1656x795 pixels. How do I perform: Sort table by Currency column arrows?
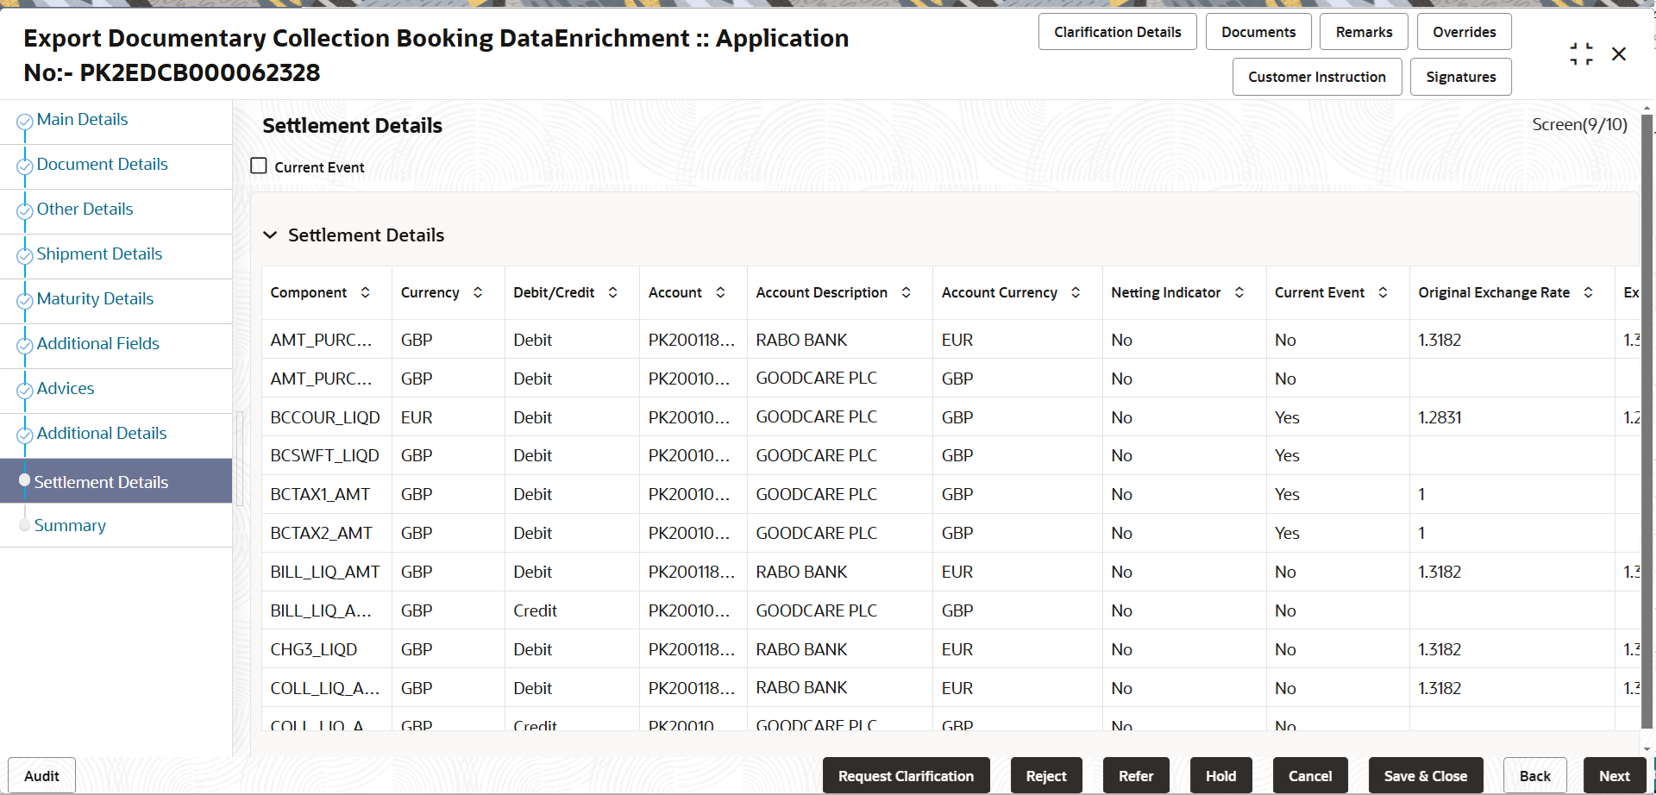click(478, 292)
